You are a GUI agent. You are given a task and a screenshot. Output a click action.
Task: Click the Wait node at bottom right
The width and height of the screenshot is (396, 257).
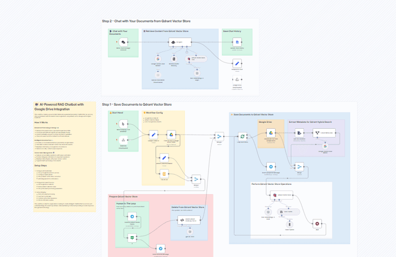point(317,223)
